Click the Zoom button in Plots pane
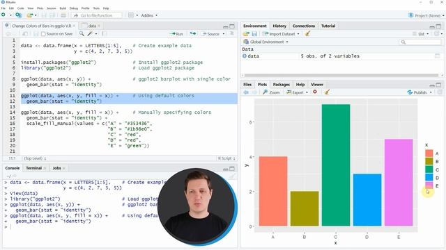 point(271,92)
